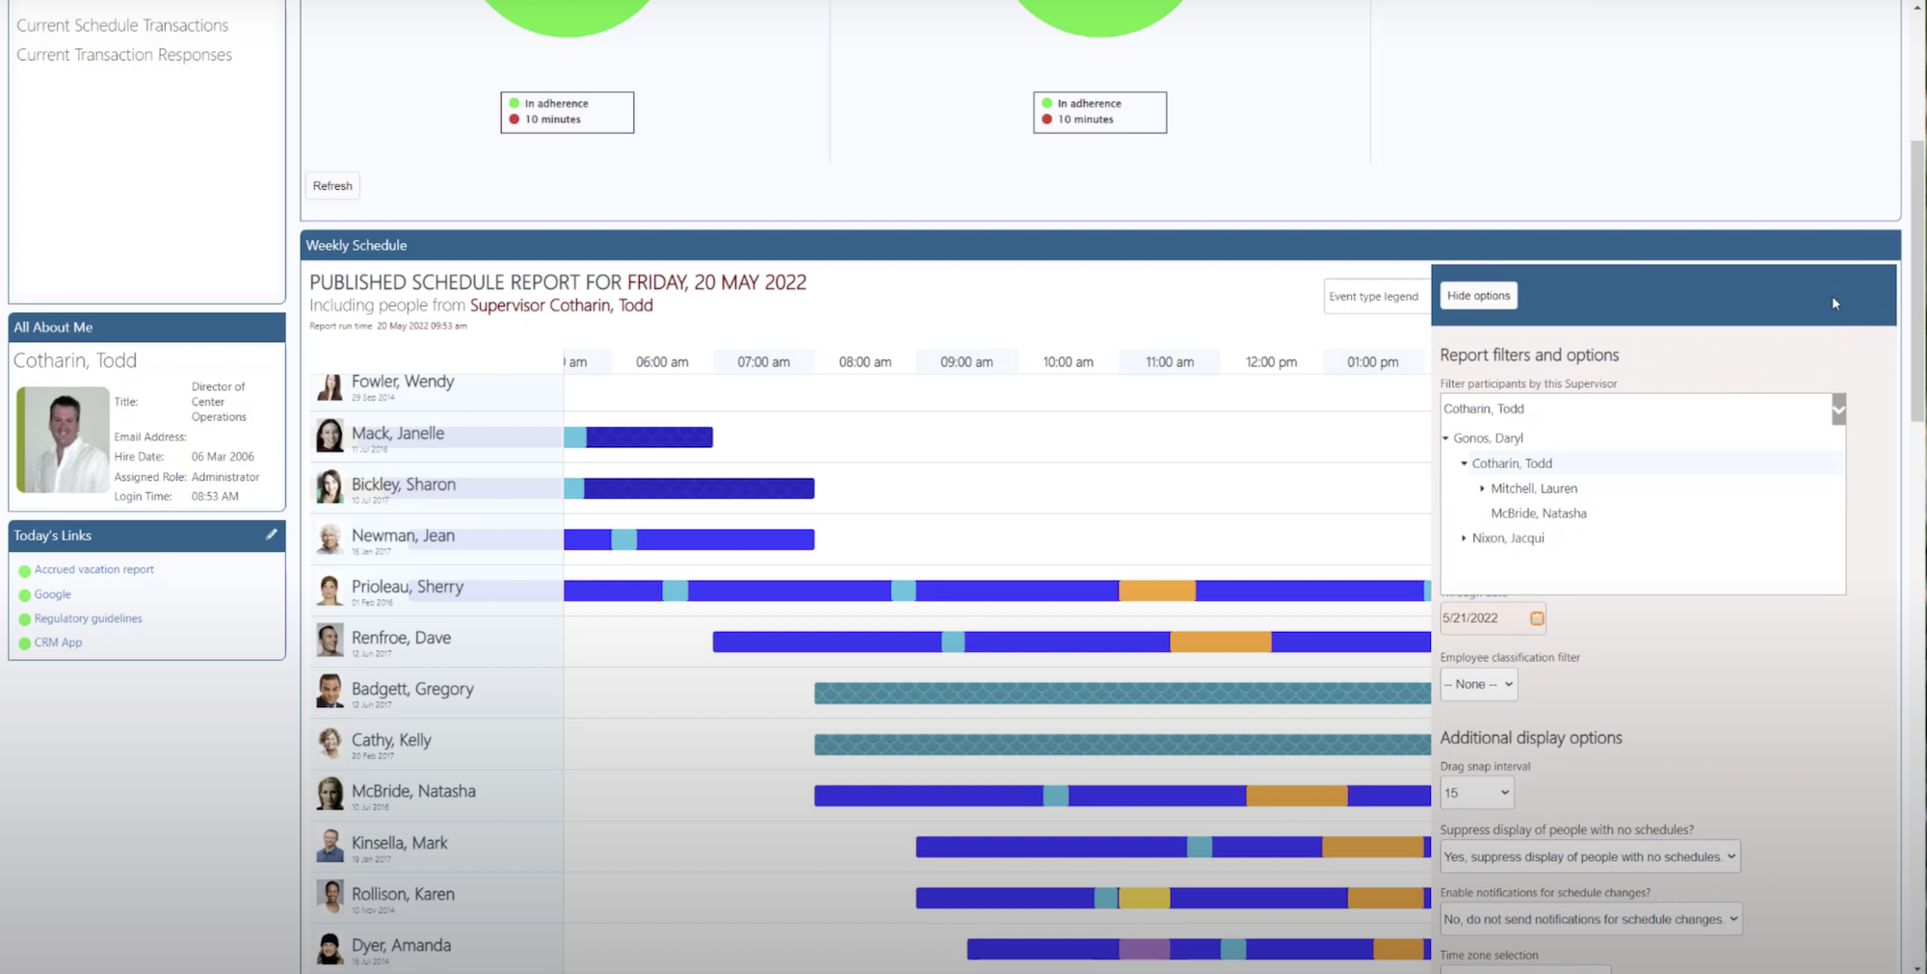Collapse the Gonos, Daryl tree node

1445,438
